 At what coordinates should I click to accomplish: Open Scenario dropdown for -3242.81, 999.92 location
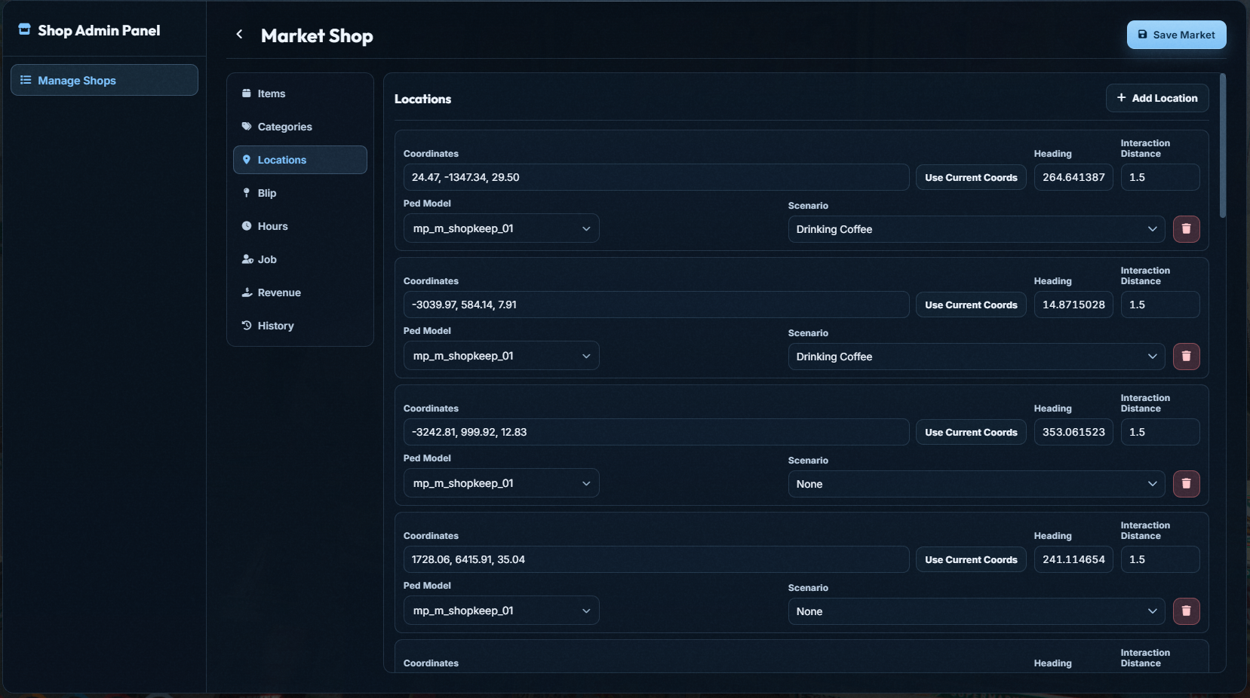point(976,484)
